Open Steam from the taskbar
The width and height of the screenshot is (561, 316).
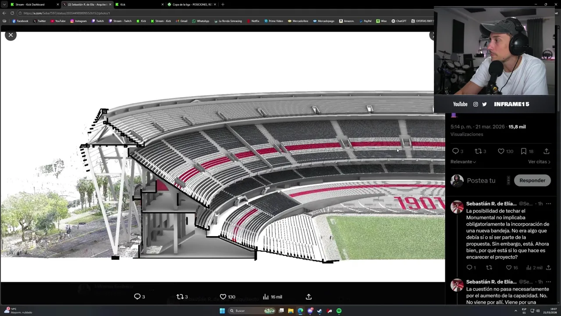tap(320, 311)
